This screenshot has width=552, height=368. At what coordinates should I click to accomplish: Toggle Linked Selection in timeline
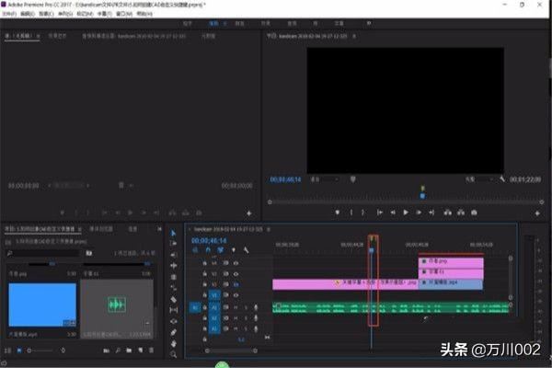tap(221, 250)
